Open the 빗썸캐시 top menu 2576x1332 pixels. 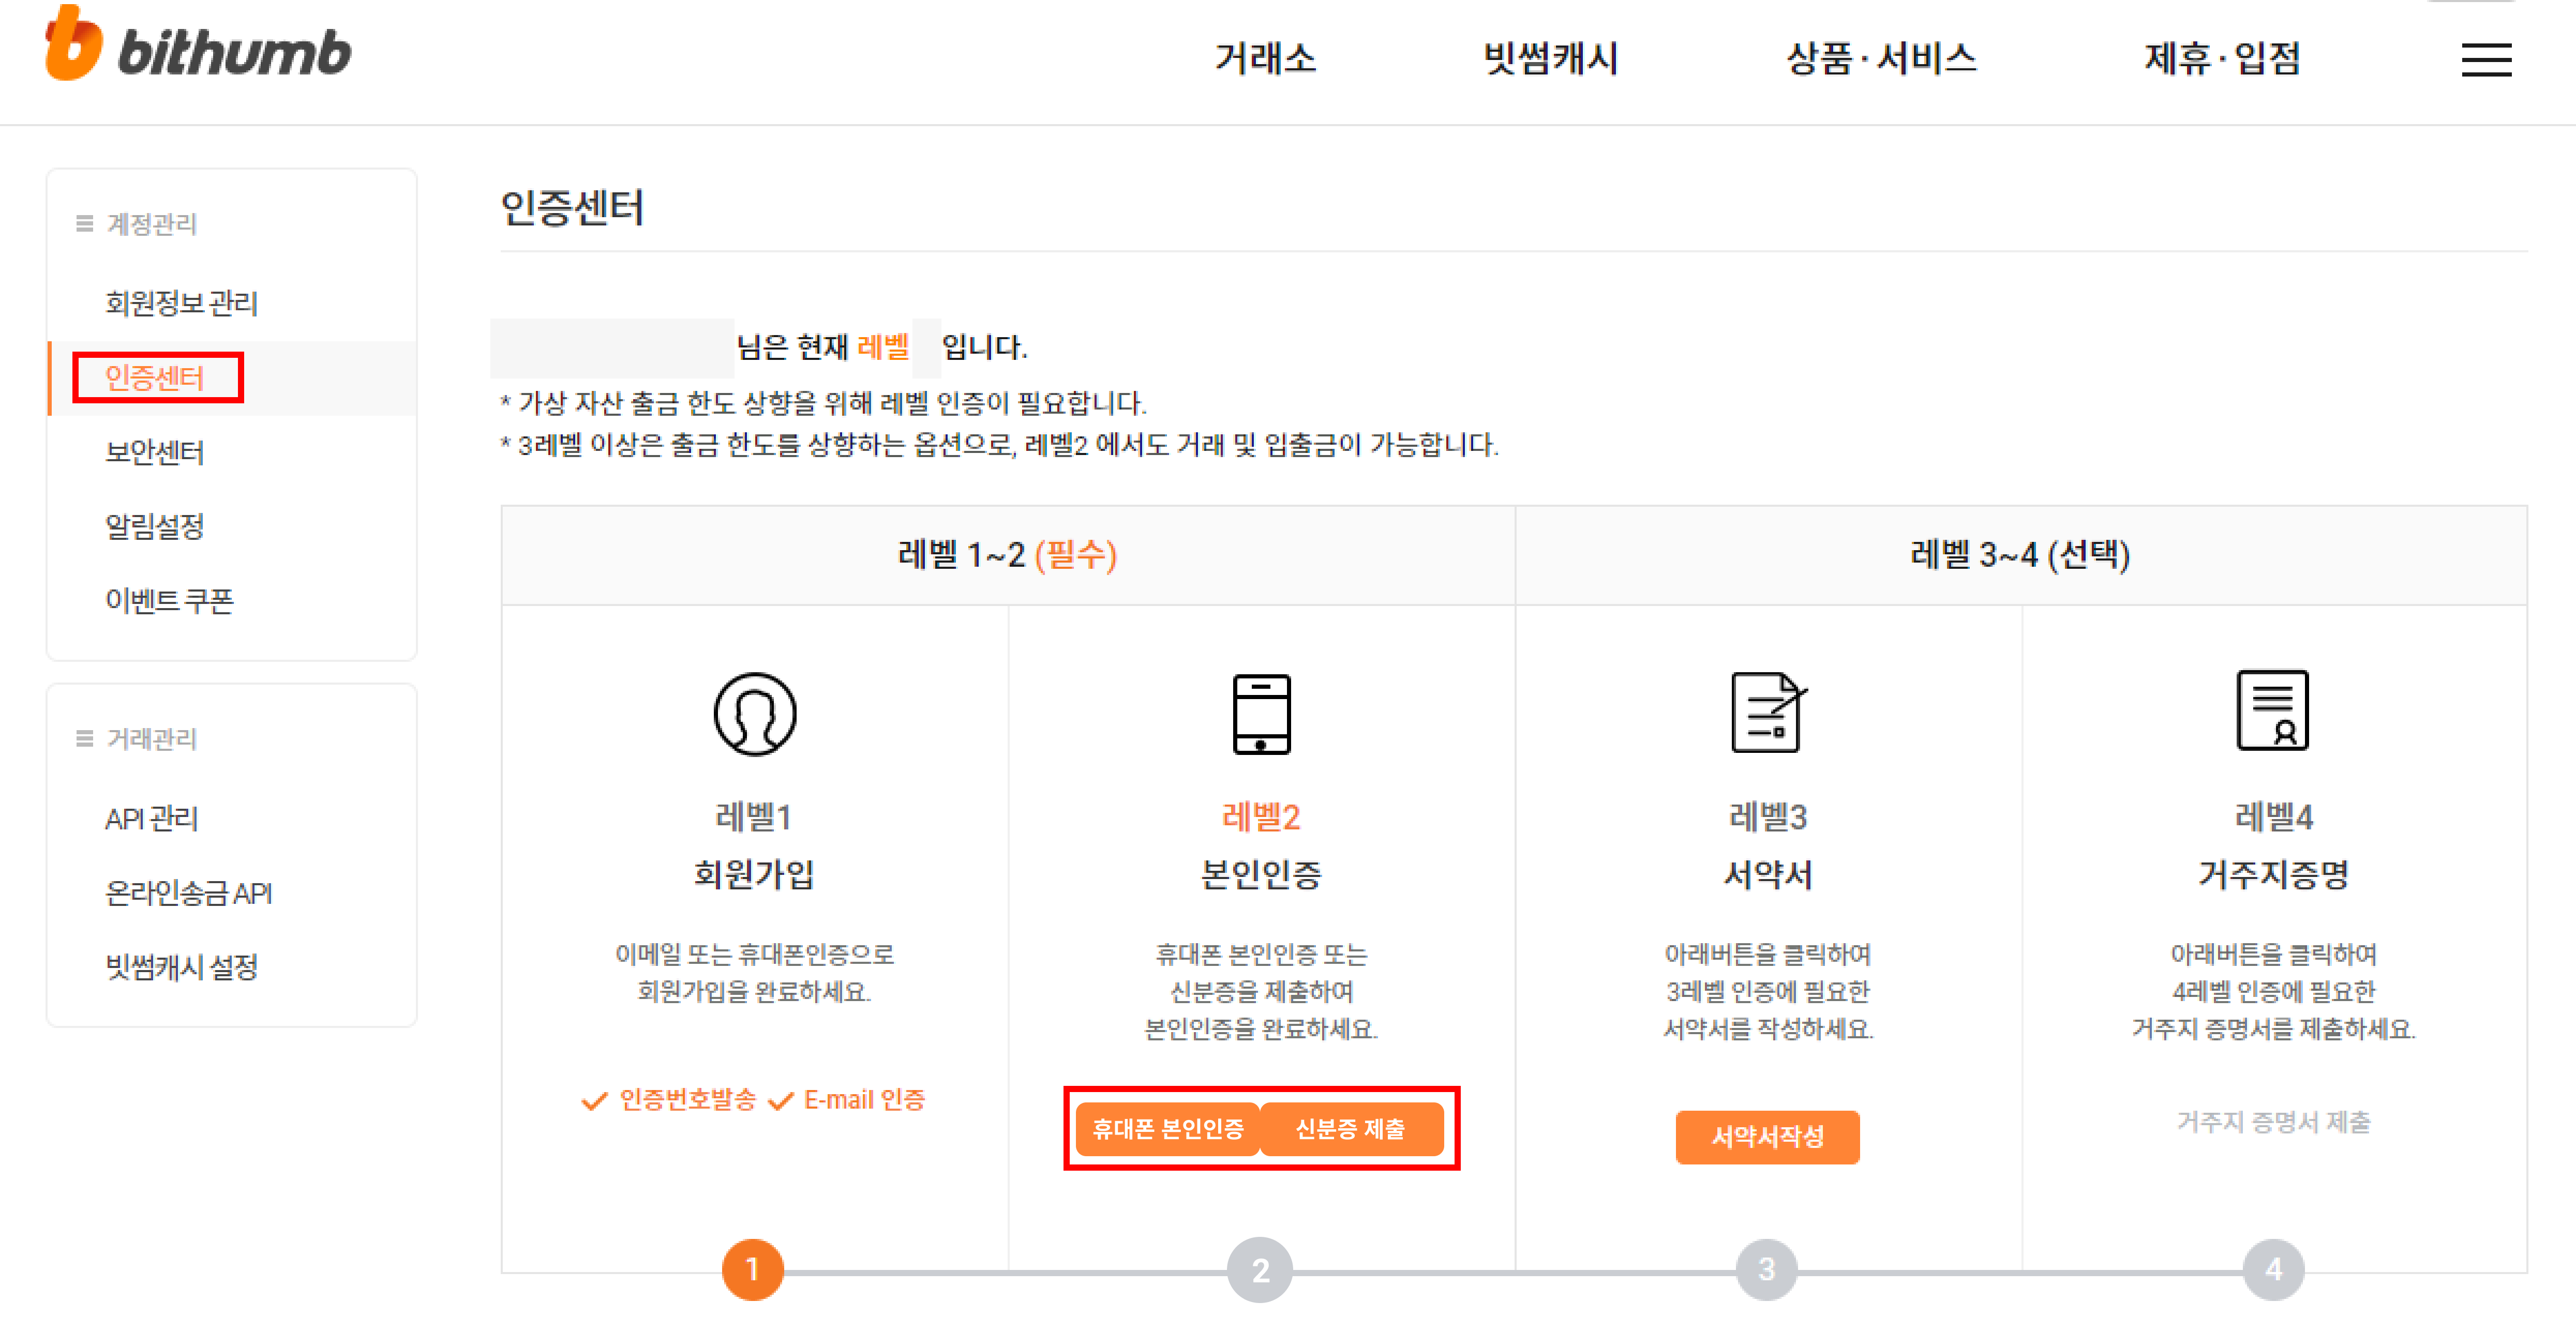pyautogui.click(x=1550, y=58)
